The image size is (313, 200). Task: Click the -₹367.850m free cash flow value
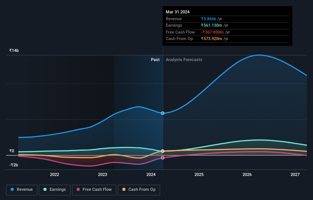(212, 32)
